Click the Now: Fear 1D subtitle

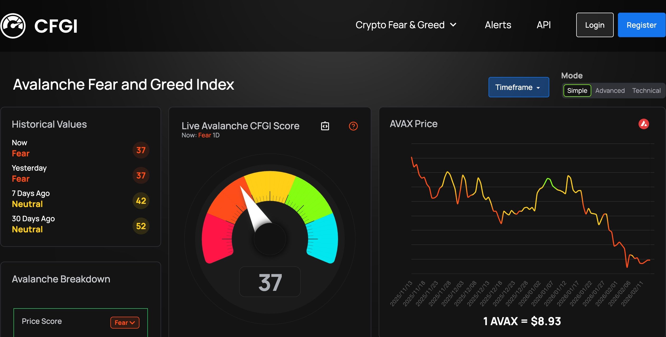[200, 135]
